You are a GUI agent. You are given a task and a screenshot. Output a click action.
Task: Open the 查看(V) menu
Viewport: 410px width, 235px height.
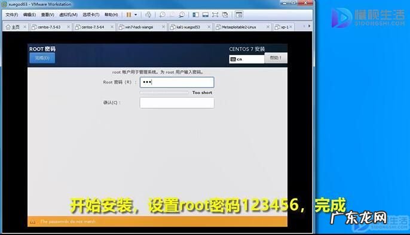(48, 15)
